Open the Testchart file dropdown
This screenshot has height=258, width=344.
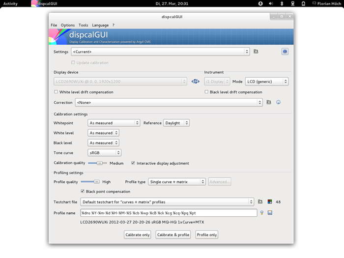167,202
